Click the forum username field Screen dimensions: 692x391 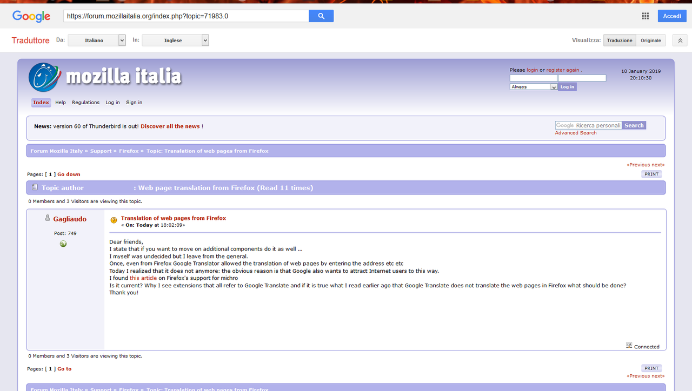(x=534, y=78)
